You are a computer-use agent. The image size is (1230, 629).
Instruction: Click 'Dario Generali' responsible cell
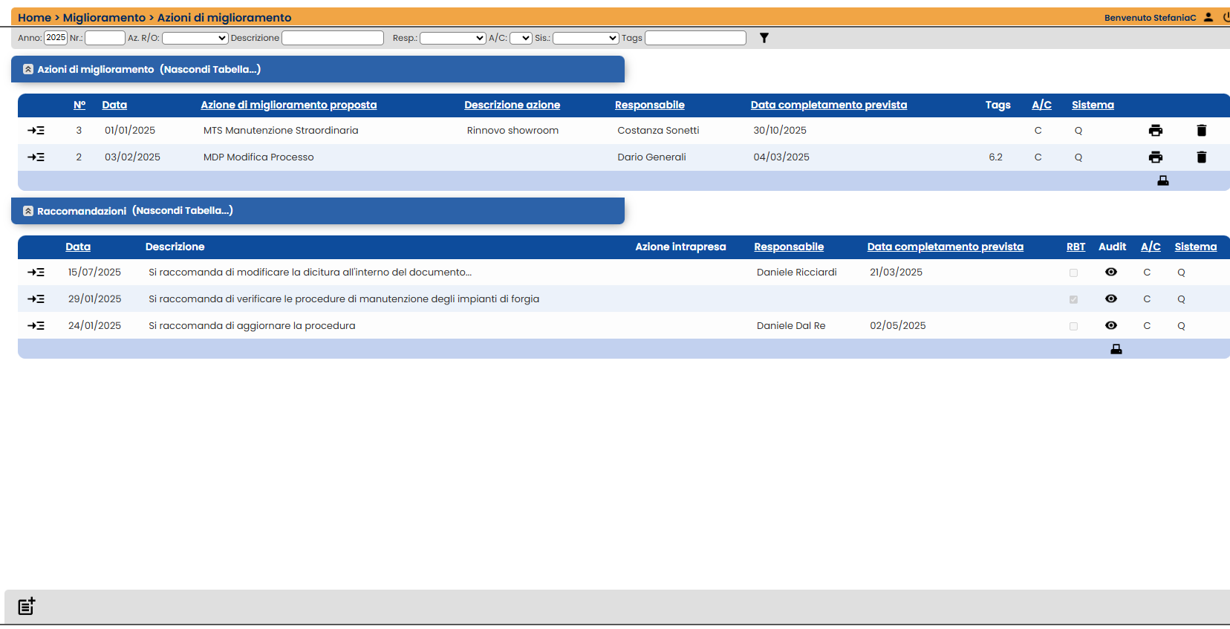tap(651, 157)
